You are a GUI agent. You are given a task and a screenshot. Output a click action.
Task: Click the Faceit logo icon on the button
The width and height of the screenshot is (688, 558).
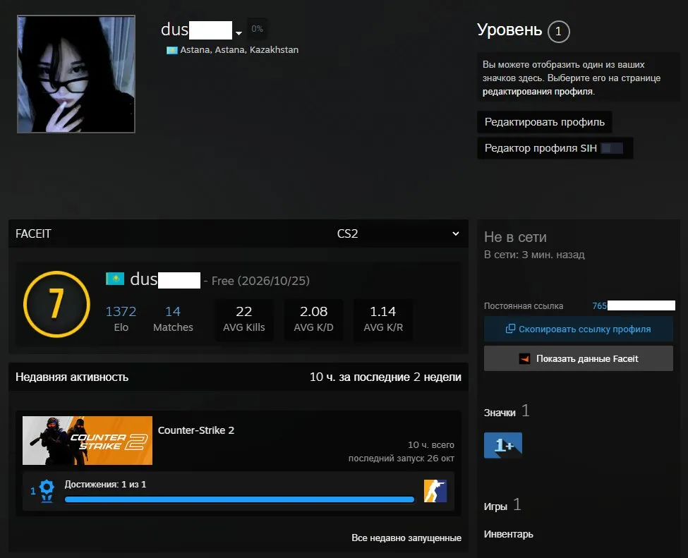524,359
